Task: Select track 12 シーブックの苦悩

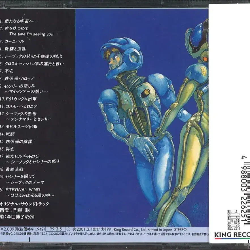Action: pyautogui.click(x=18, y=113)
